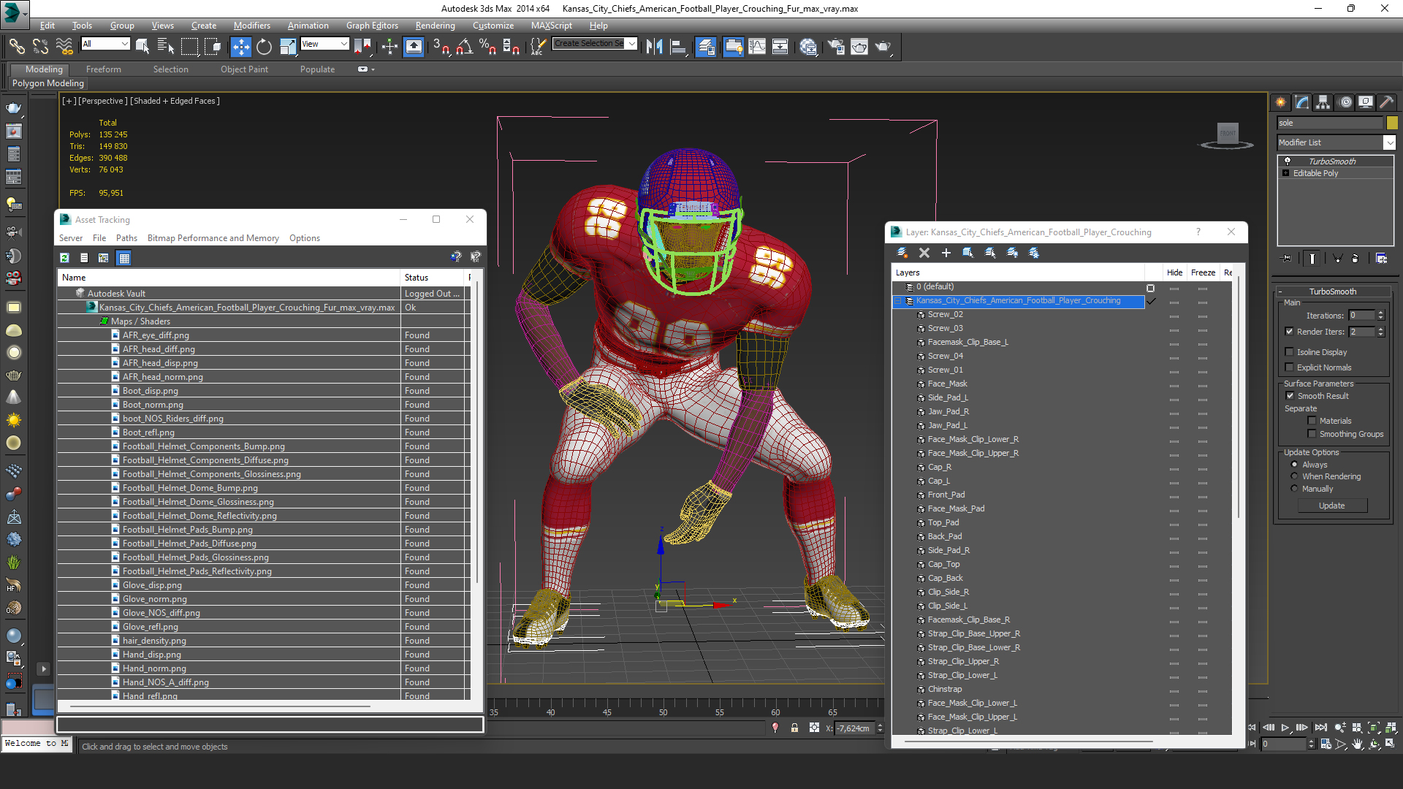The width and height of the screenshot is (1403, 789).
Task: Select When Rendering update option
Action: coord(1294,476)
